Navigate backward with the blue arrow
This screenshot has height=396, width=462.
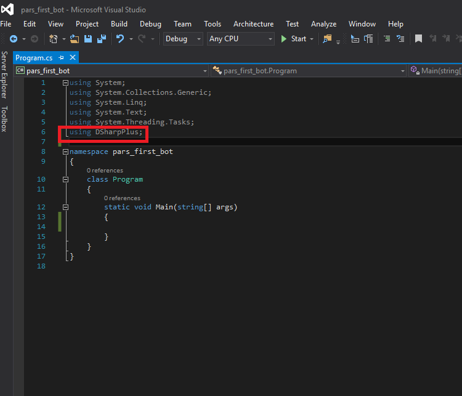point(14,39)
